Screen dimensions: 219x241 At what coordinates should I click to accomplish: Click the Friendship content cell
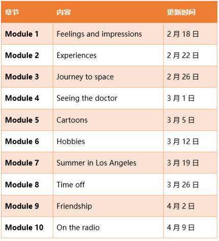coord(108,206)
